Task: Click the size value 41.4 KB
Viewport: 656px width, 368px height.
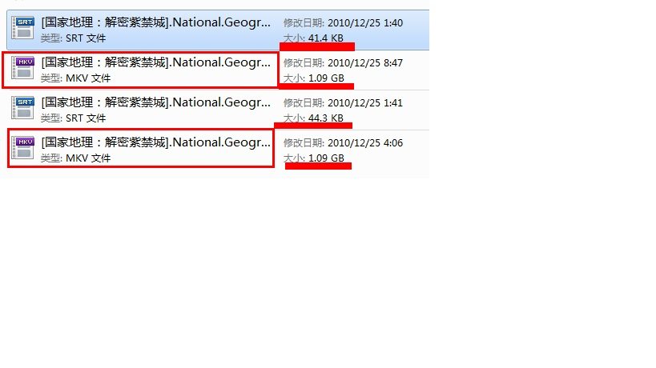Action: (x=325, y=38)
